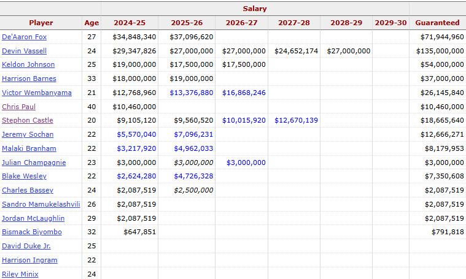The width and height of the screenshot is (466, 279).
Task: Open Bismack Biyombo player link
Action: 32,232
